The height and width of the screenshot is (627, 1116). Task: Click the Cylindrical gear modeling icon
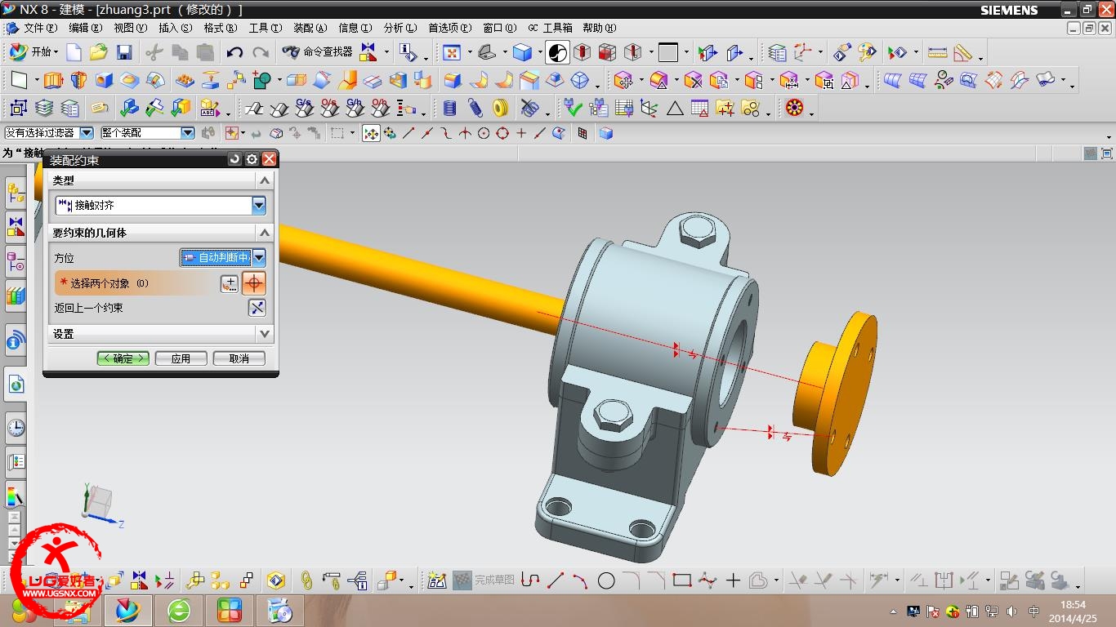(254, 108)
